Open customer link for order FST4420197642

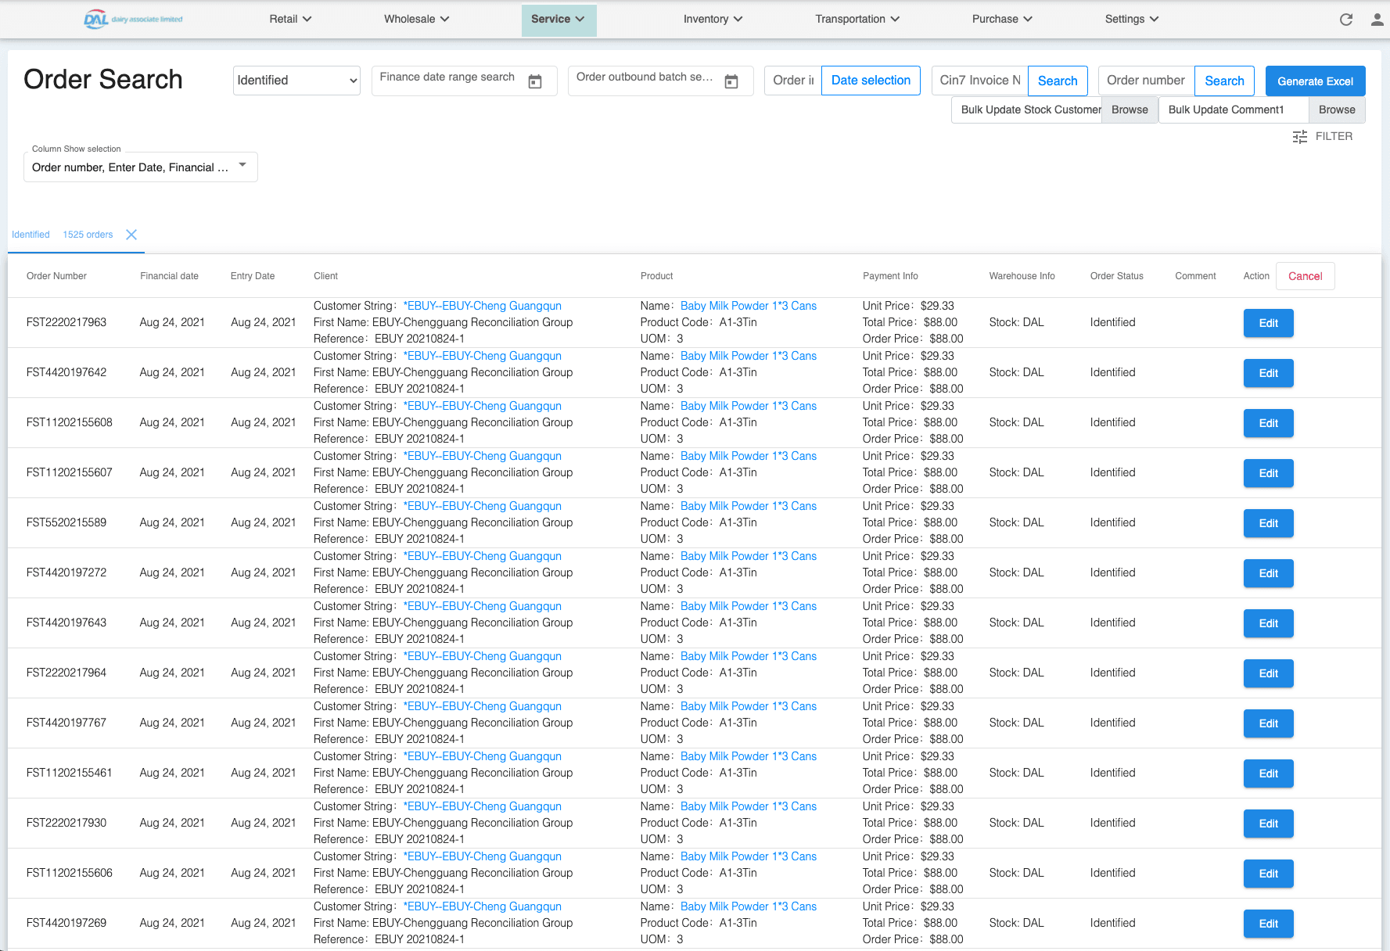point(483,356)
